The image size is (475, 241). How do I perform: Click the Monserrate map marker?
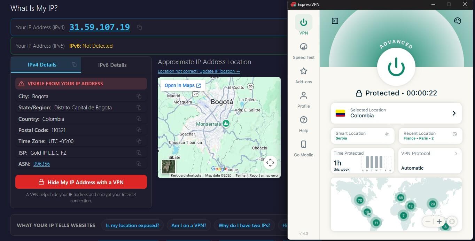pos(226,124)
